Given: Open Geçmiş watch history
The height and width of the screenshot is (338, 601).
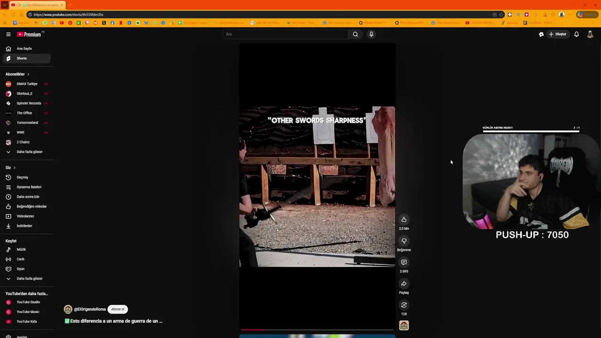Looking at the screenshot, I should point(27,177).
